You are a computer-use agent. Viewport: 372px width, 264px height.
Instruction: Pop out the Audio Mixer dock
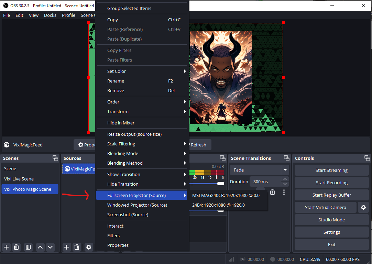point(222,158)
